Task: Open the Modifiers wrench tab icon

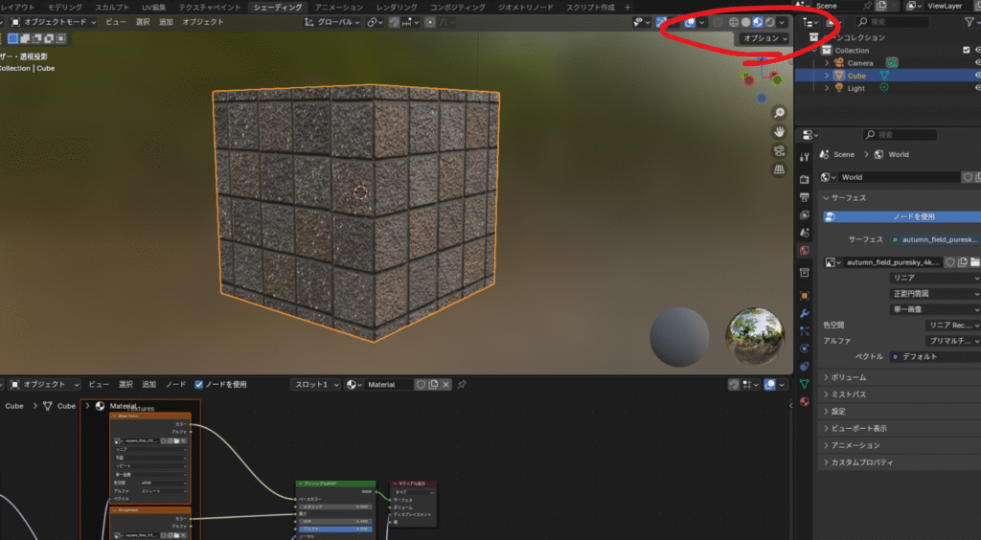Action: [x=805, y=313]
